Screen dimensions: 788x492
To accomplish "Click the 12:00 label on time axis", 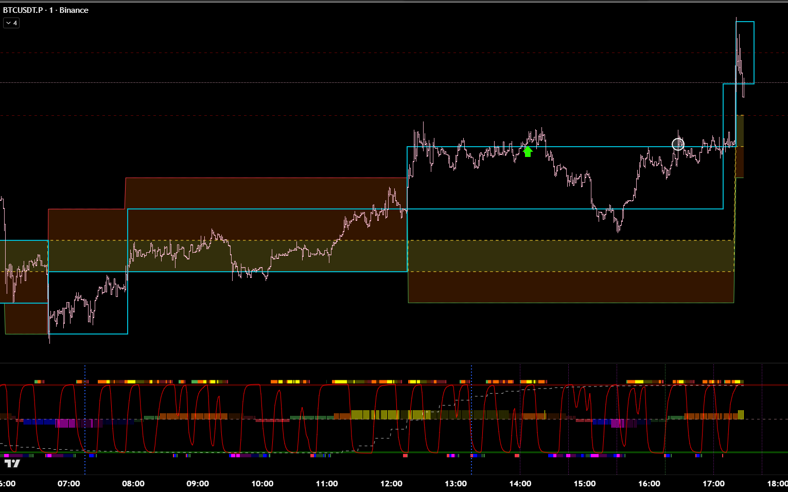I will coord(391,483).
